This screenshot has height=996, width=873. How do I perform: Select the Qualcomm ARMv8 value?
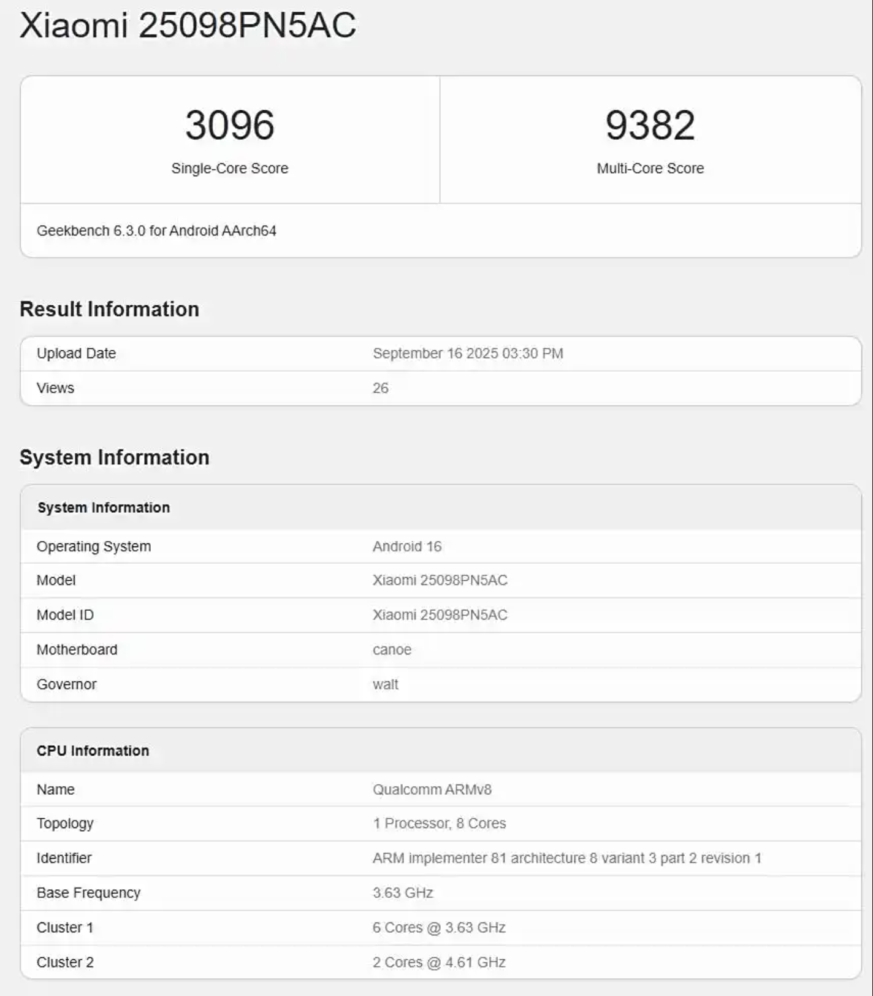[432, 789]
